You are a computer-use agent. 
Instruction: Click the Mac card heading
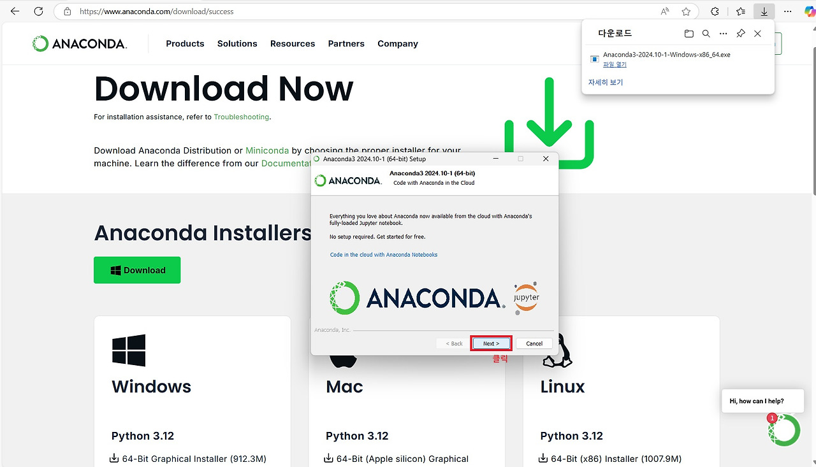tap(344, 387)
